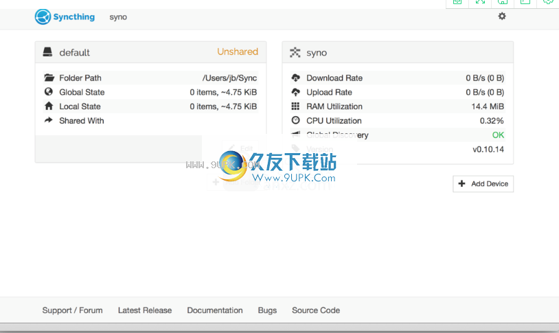Open the Documentation footer link

pos(215,310)
